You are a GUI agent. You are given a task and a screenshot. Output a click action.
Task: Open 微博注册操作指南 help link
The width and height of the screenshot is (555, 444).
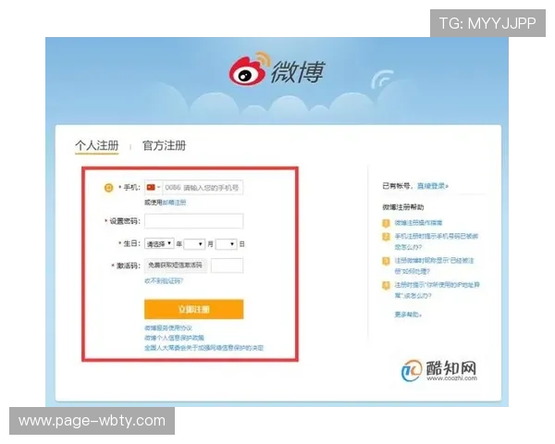click(x=418, y=223)
